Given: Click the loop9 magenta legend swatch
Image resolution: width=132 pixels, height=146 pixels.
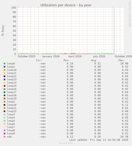Looking at the screenshot, I should pyautogui.click(x=5, y=134).
